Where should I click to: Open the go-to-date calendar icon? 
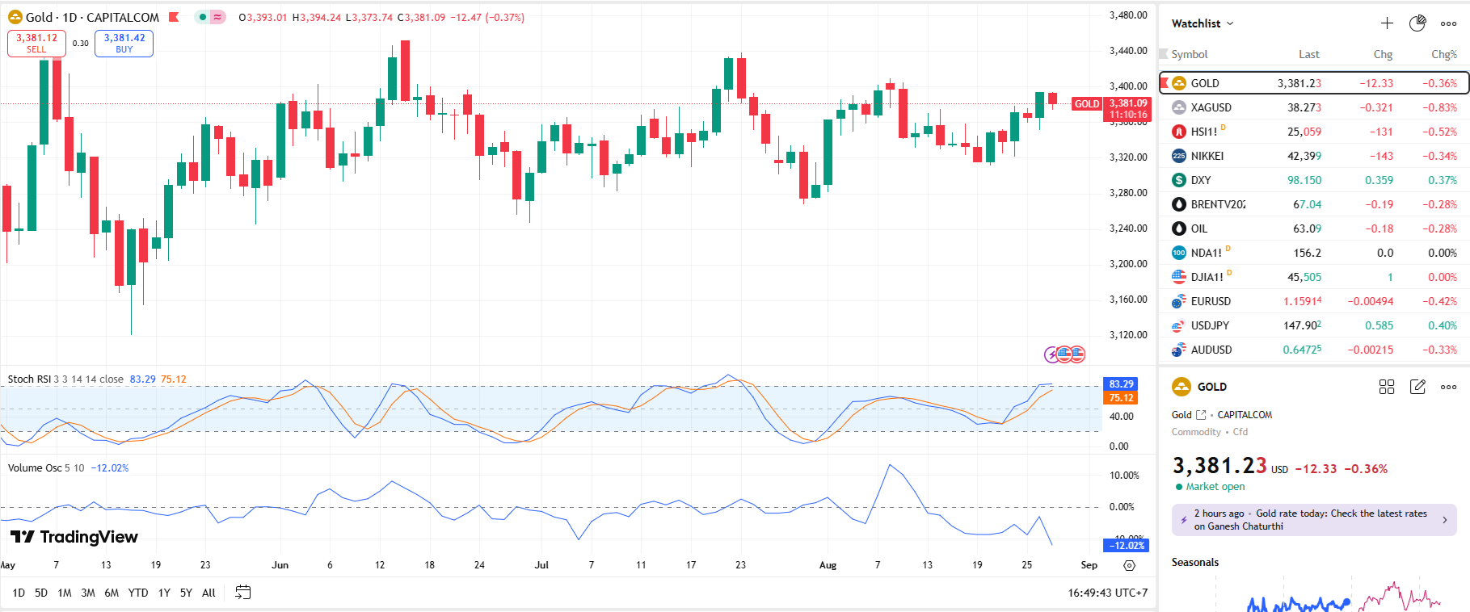242,593
